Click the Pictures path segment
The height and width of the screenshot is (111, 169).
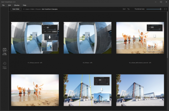[x=38, y=9]
